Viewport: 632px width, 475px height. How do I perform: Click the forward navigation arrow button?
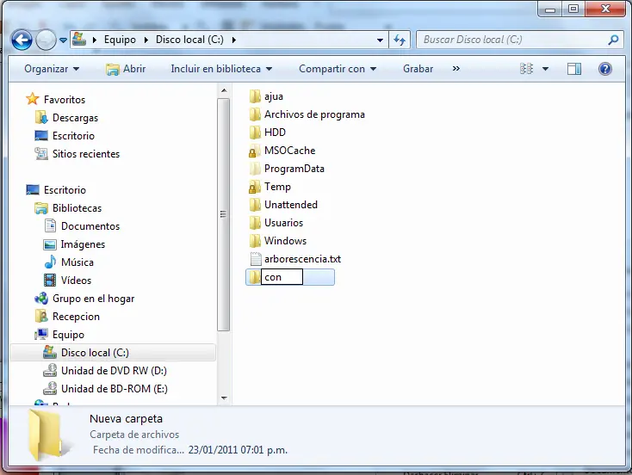46,40
